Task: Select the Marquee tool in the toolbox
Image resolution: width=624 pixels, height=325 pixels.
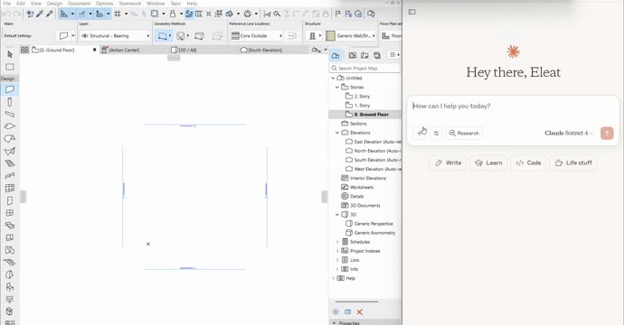Action: click(x=10, y=67)
